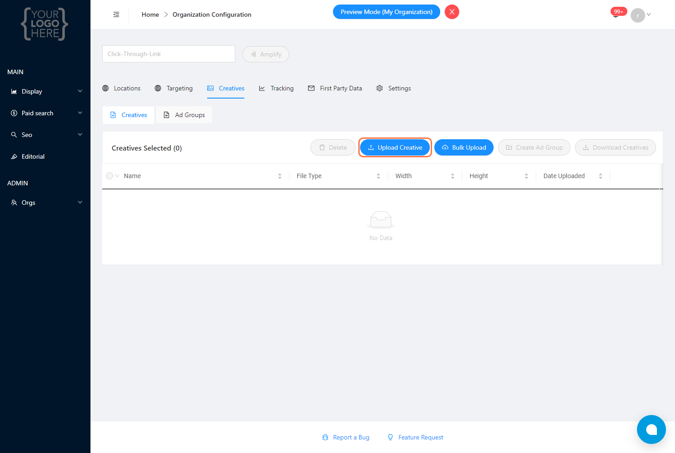
Task: Click the Amplify button
Action: click(266, 54)
